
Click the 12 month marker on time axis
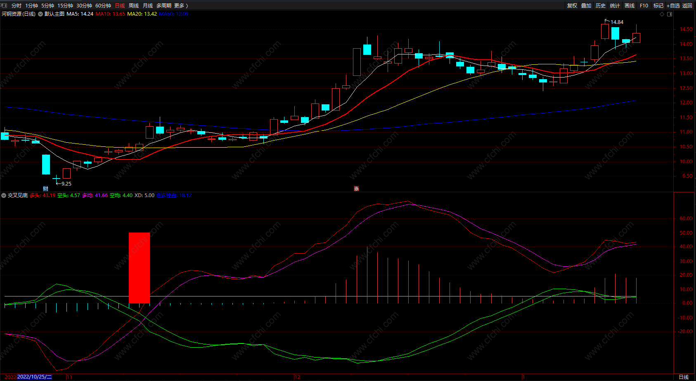tap(297, 377)
